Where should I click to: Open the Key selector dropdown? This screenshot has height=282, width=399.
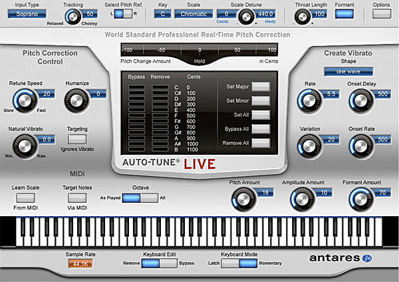(x=162, y=13)
